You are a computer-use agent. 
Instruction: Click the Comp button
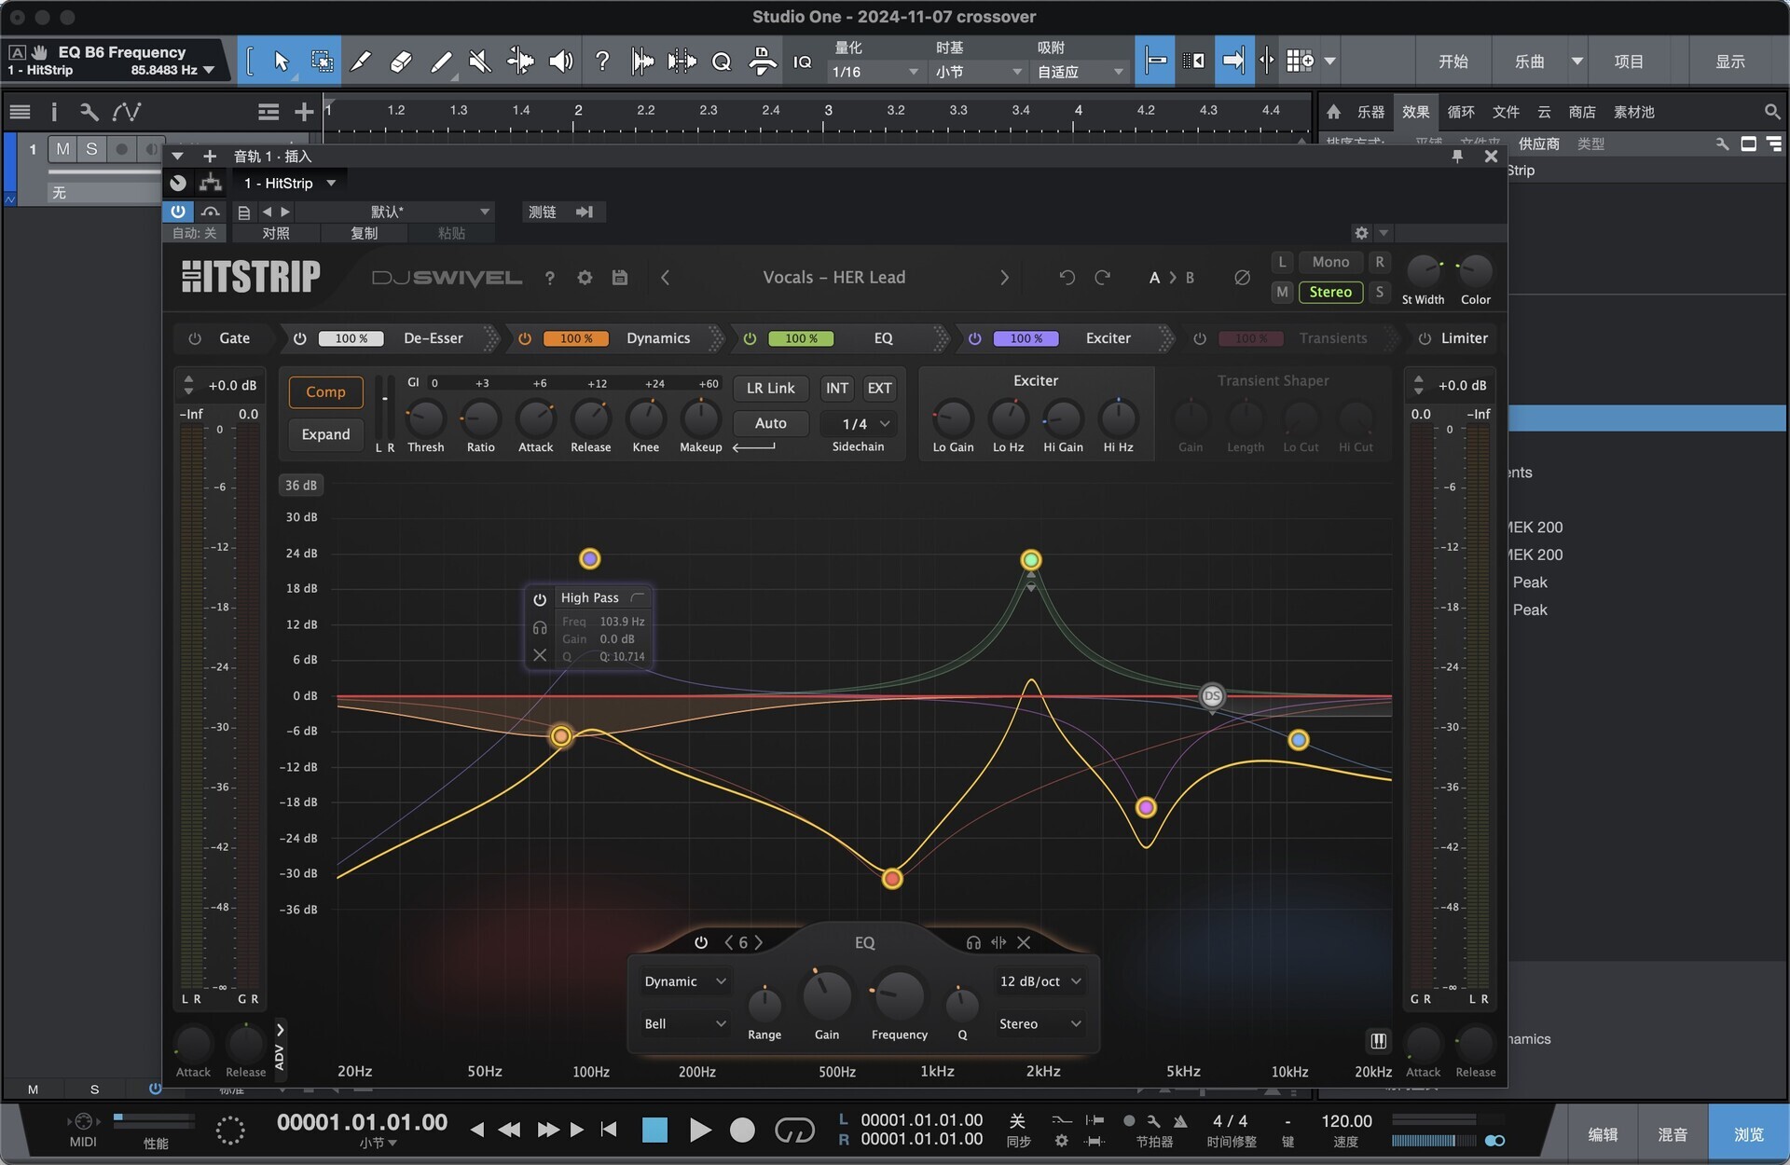(x=325, y=392)
